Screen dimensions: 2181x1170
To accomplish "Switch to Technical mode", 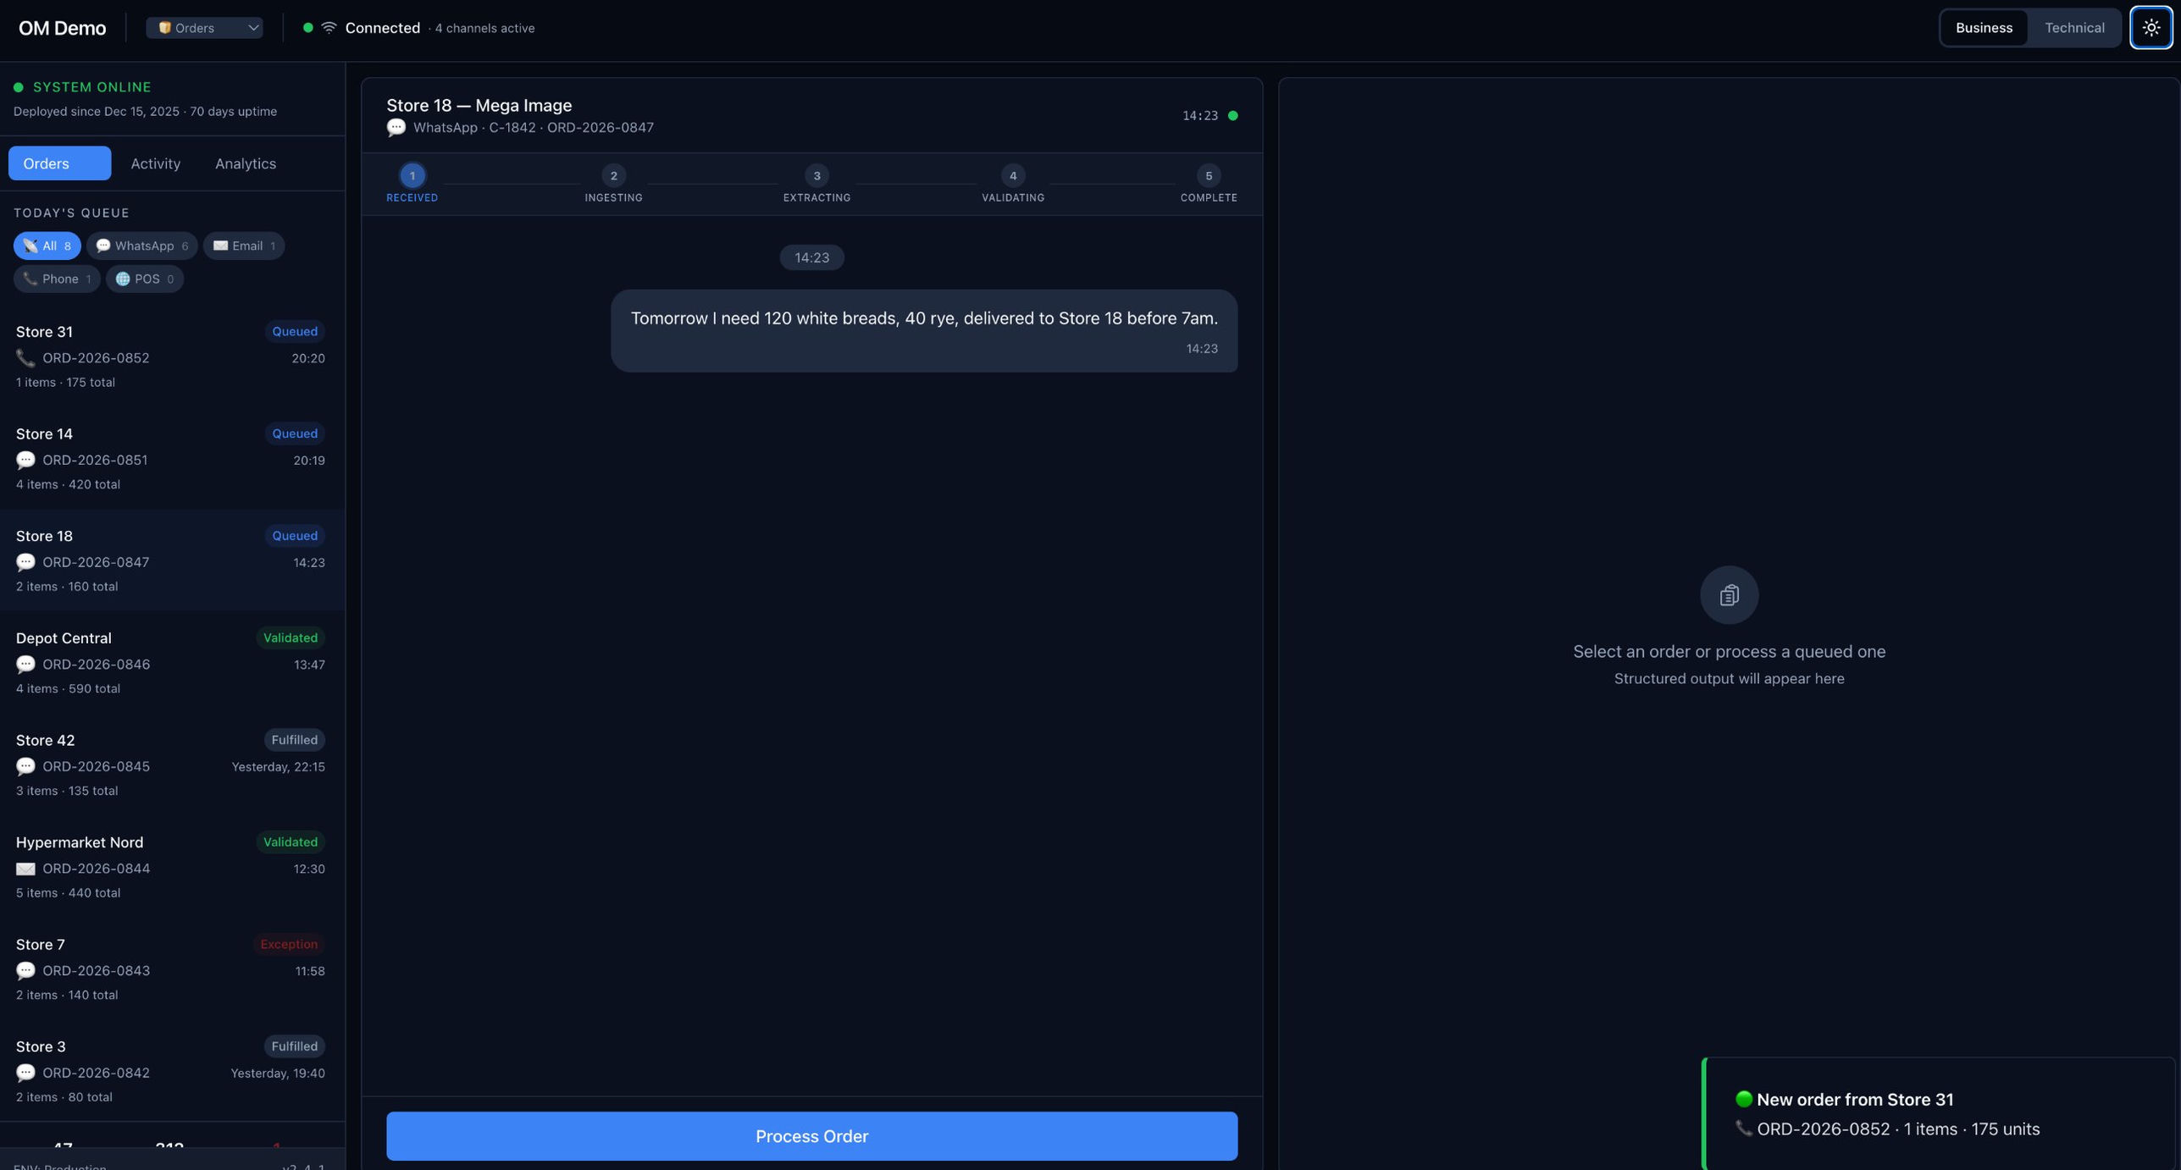I will click(2074, 27).
